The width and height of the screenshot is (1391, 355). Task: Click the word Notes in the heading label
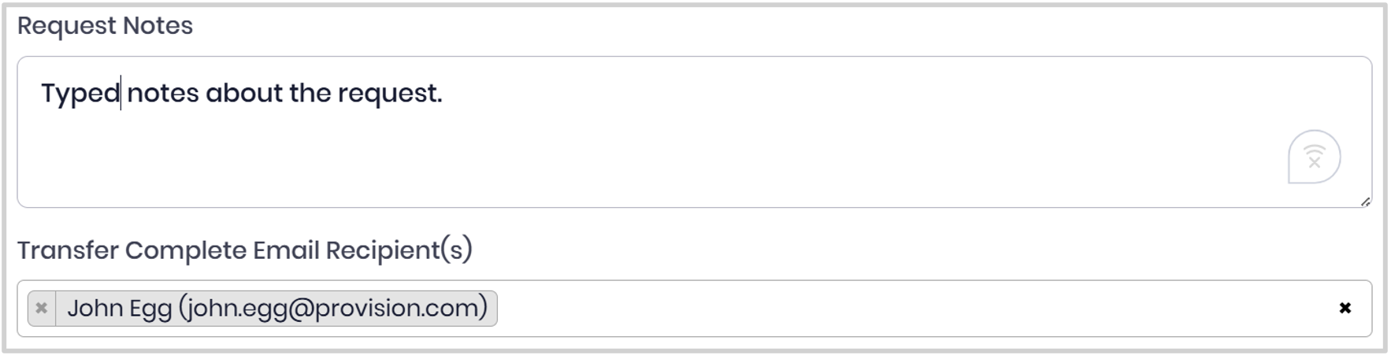[x=158, y=26]
